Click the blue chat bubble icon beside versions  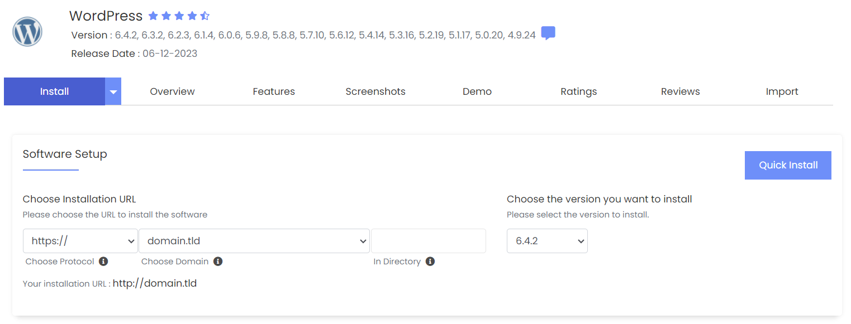coord(548,33)
